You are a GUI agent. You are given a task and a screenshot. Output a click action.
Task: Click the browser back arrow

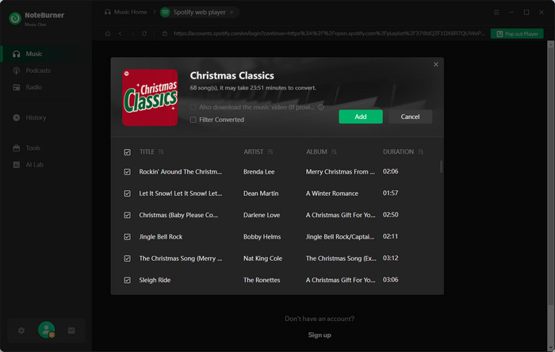[x=120, y=33]
